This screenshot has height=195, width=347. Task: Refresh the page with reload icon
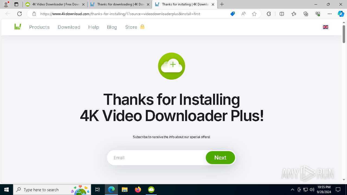pos(20,14)
